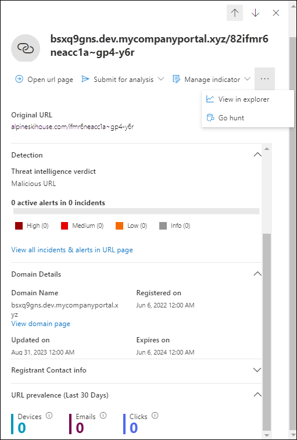Open View all incidents & alerts link
297x440 pixels.
72,250
